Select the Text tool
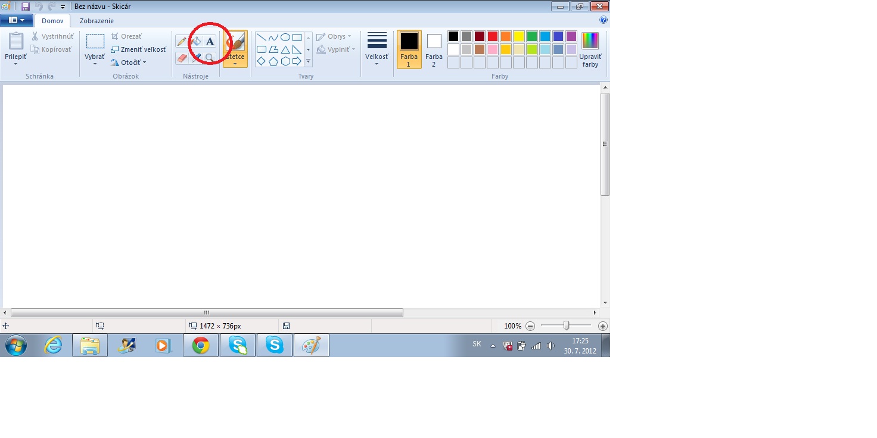This screenshot has height=438, width=877. tap(210, 42)
